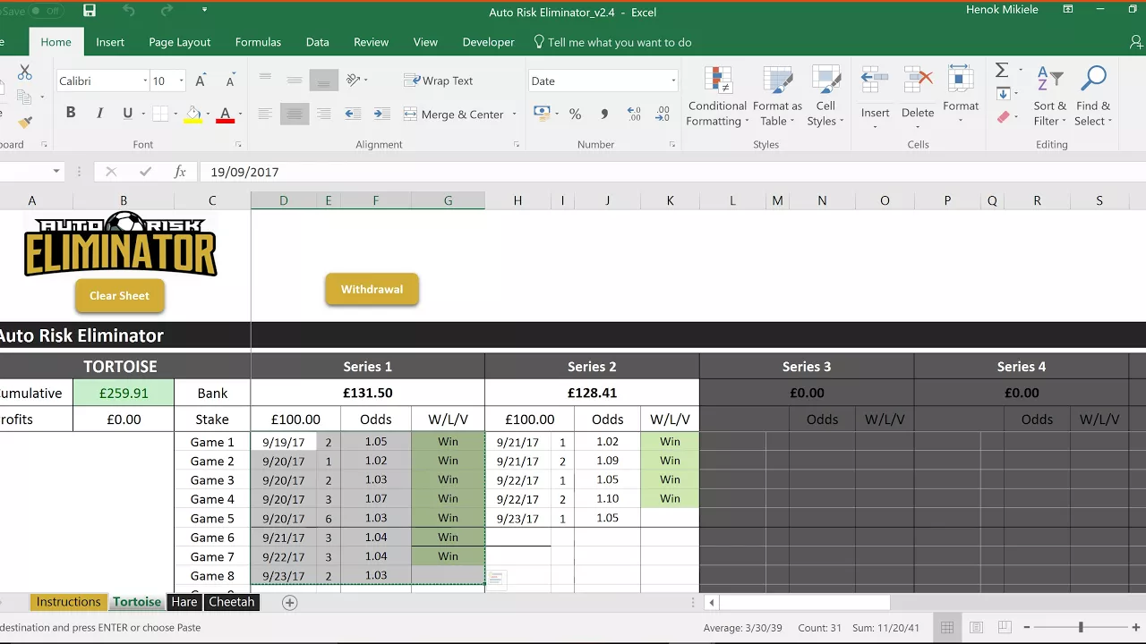The image size is (1146, 644).
Task: Click the horizontal scrollbar thumb
Action: 804,603
